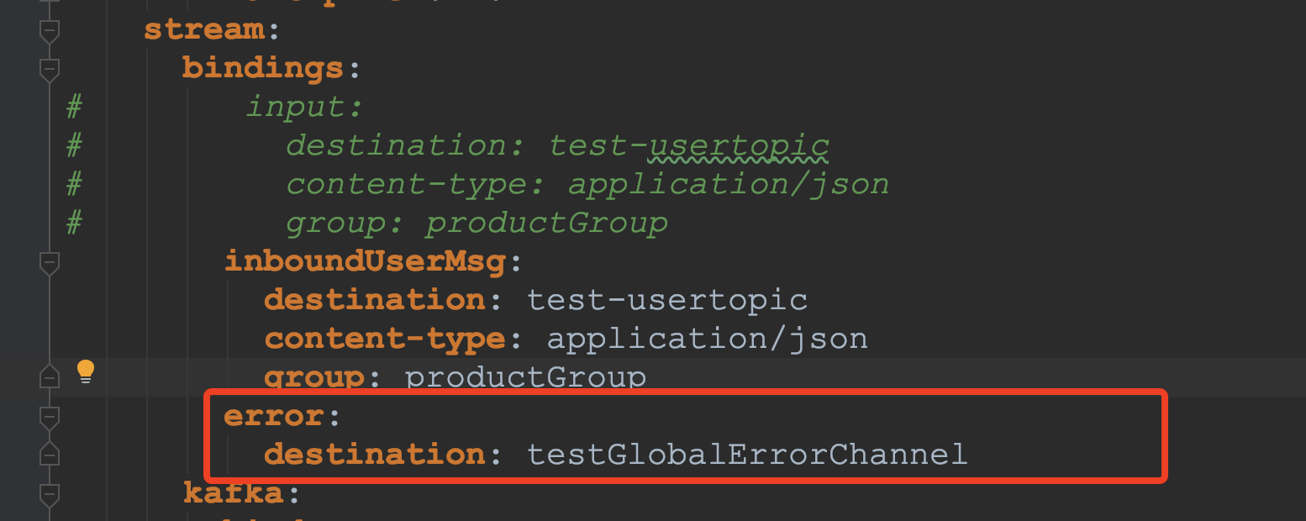1306x521 pixels.
Task: Click fold end marker beside group line
Action: (50, 376)
